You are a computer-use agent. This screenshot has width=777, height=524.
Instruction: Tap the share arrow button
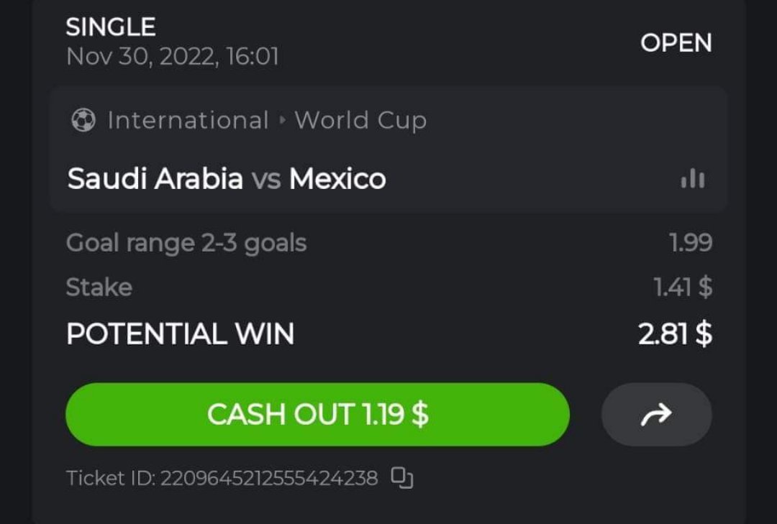point(656,414)
